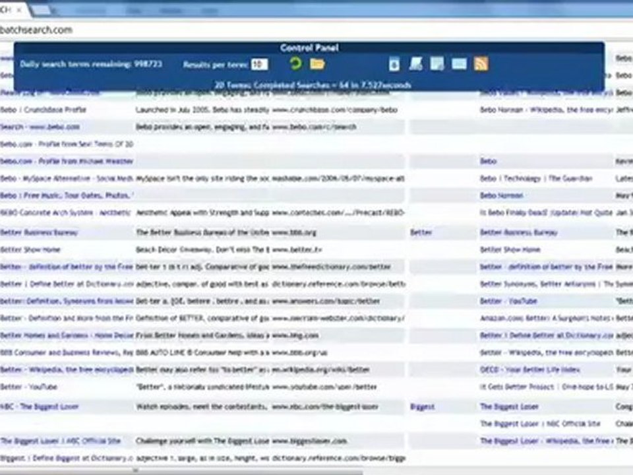Open Bebo | Technology | The Guardian link
Screen dimensions: 633x475
point(536,178)
